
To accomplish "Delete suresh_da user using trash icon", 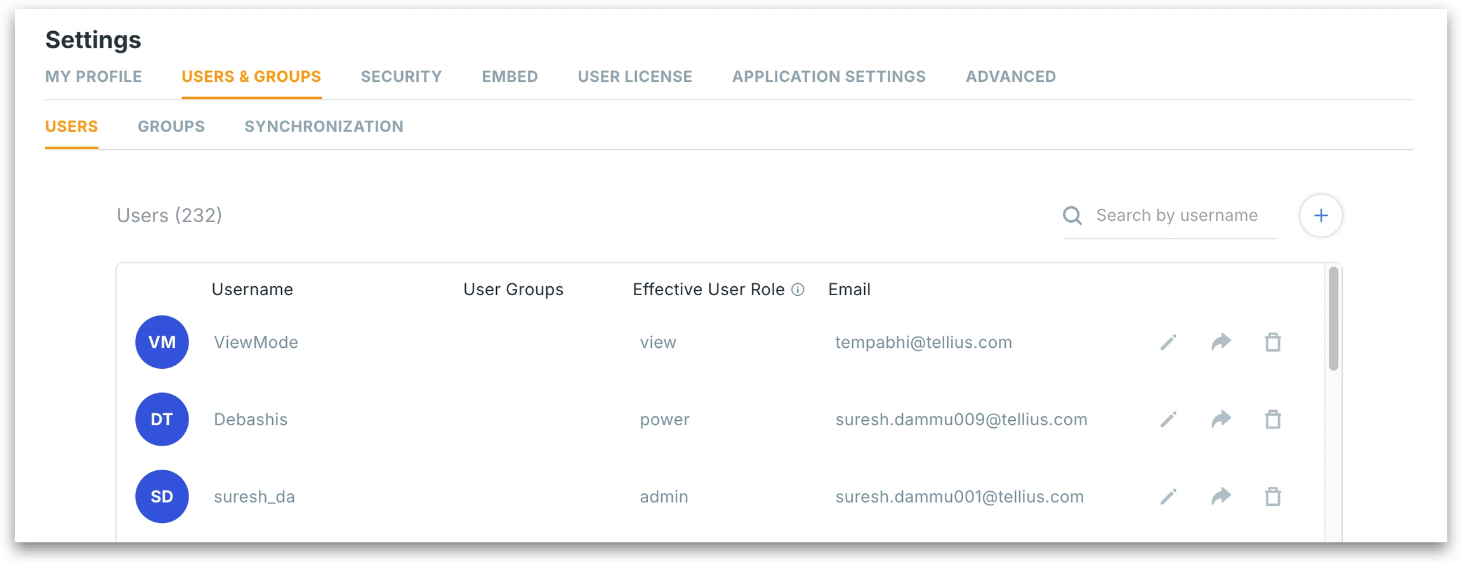I will [x=1272, y=496].
